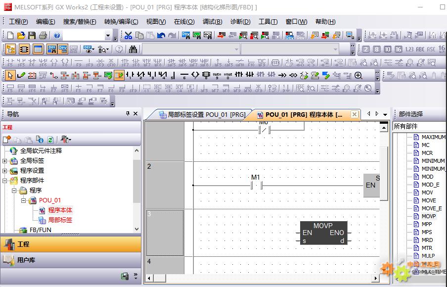Screen dimensions: 447x287
Task: Open the 工程 (Project) menu
Action: coord(18,22)
